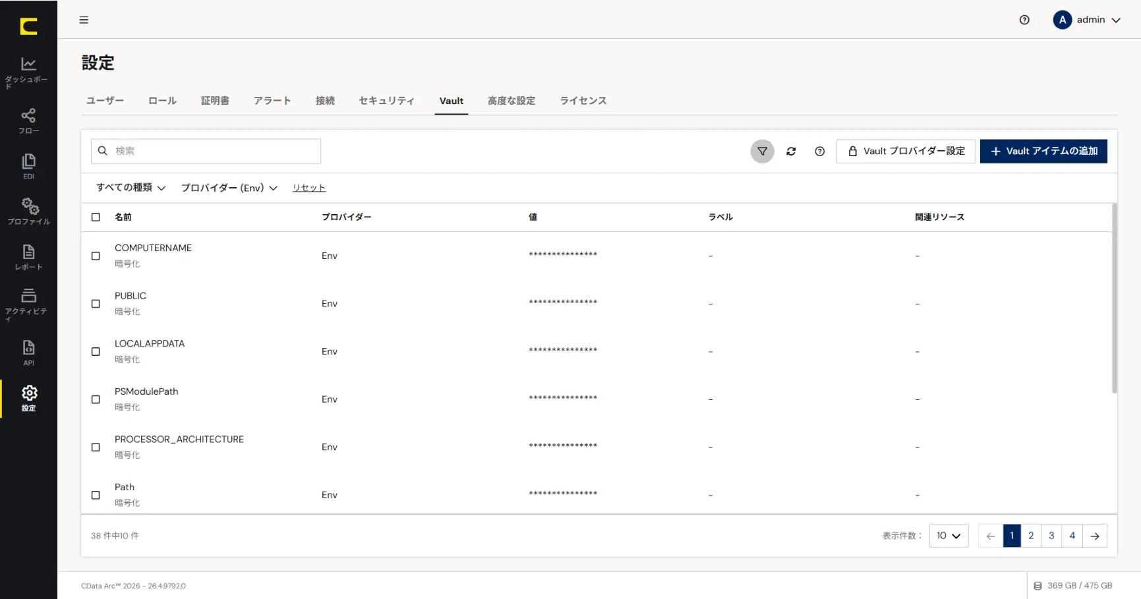Click Vault プロバイダー設定 button
The width and height of the screenshot is (1141, 599).
[906, 151]
